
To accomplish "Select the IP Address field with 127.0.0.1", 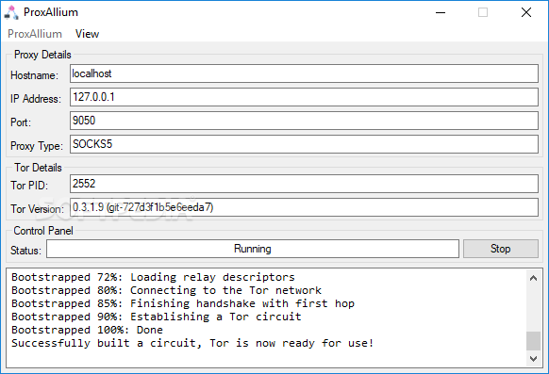I will [304, 97].
